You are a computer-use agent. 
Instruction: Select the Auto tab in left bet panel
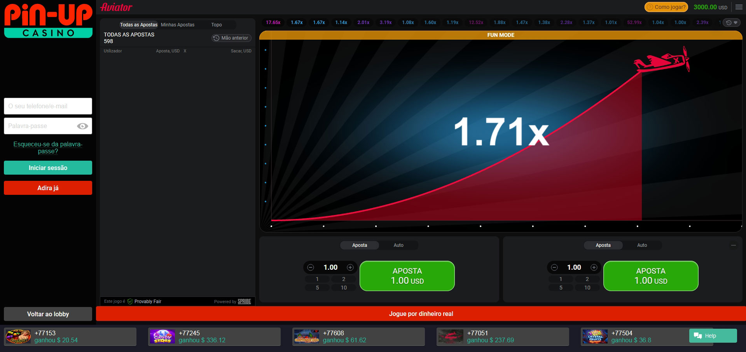click(x=398, y=245)
